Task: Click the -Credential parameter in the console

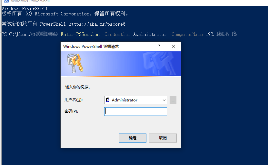Action: pos(116,34)
